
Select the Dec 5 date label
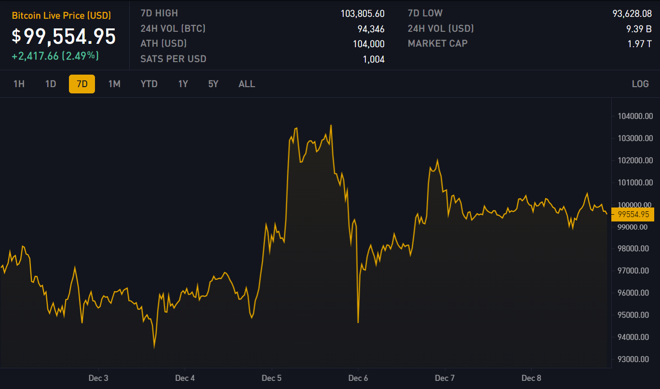[x=271, y=378]
